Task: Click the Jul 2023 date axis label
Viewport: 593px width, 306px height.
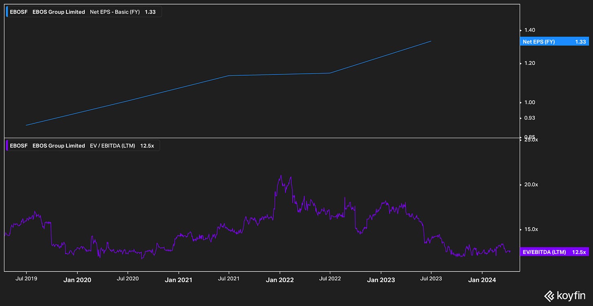Action: (431, 278)
